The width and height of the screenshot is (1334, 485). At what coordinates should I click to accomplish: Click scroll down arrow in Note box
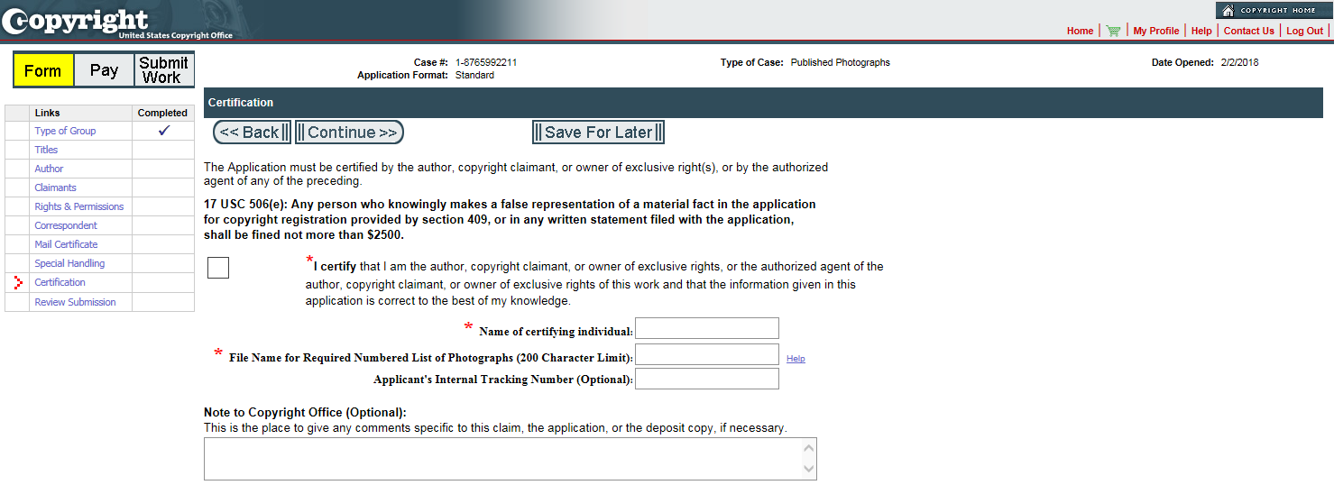[x=809, y=469]
